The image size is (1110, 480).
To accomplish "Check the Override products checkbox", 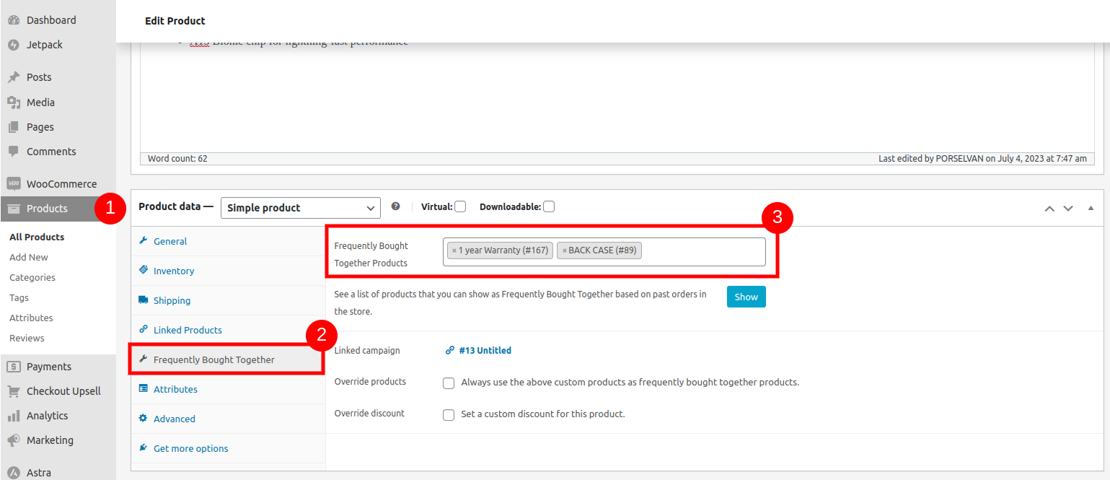I will [x=449, y=383].
